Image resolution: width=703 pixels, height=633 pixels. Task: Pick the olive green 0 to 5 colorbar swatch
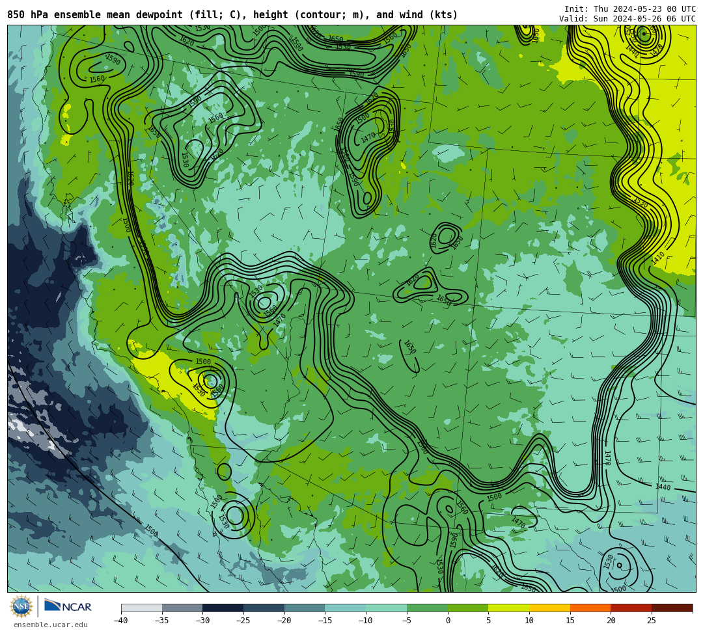tap(468, 608)
